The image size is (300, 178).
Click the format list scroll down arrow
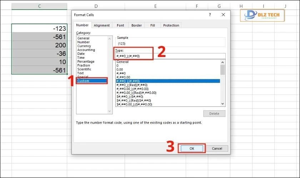223,104
